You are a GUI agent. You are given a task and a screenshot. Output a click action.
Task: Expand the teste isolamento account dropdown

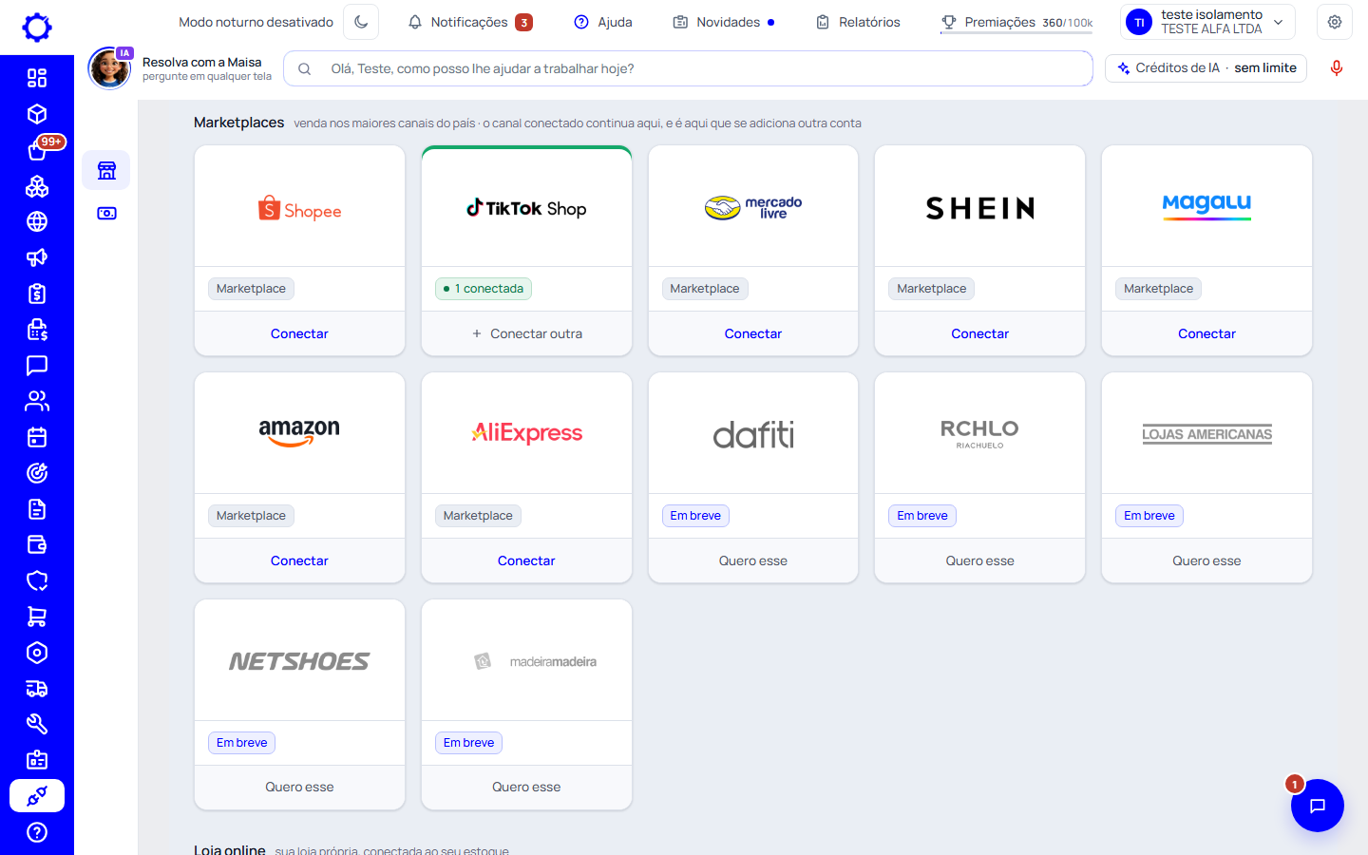(1208, 22)
